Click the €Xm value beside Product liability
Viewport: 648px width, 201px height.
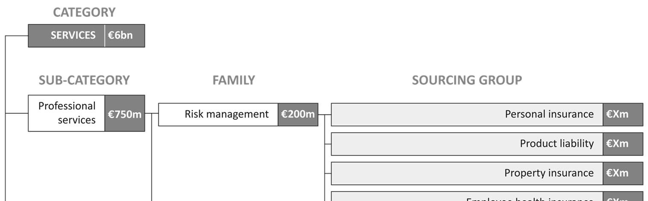tap(623, 144)
